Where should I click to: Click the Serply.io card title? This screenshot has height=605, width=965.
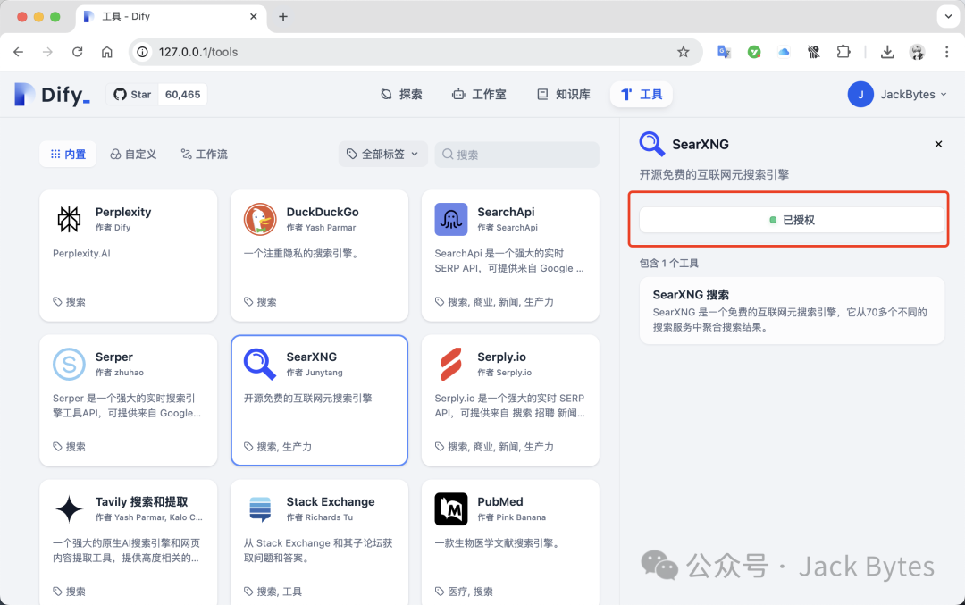coord(501,357)
